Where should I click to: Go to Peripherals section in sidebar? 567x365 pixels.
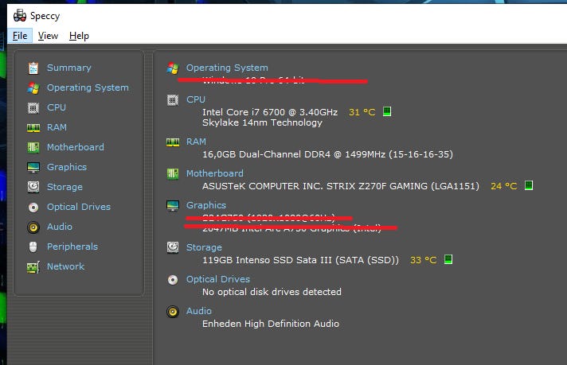pos(72,247)
